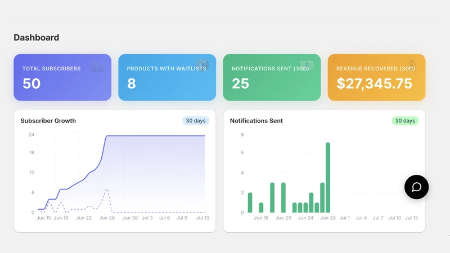Click the 50 total subscribers value
Image resolution: width=450 pixels, height=253 pixels.
(x=31, y=83)
